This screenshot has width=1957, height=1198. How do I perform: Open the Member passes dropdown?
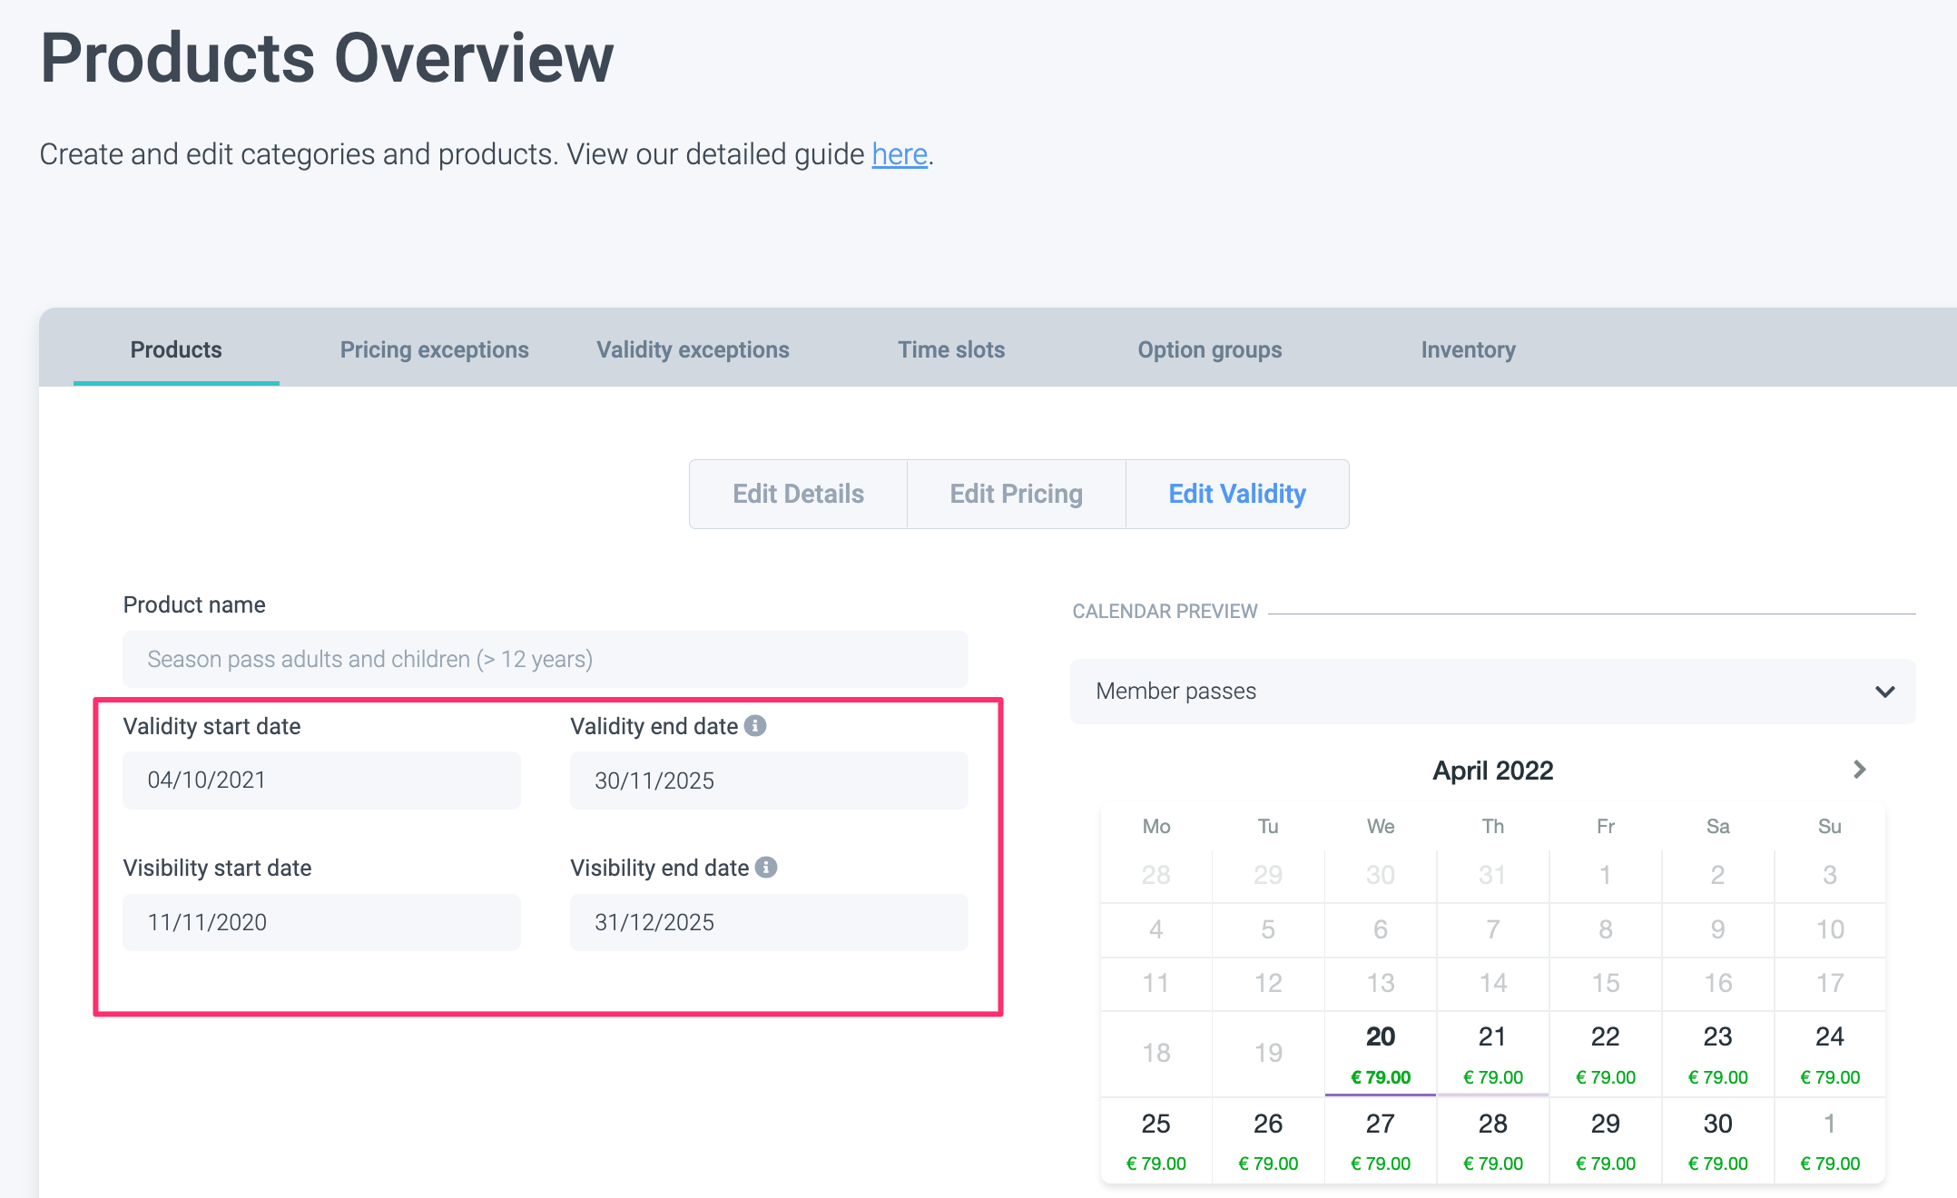click(1492, 691)
